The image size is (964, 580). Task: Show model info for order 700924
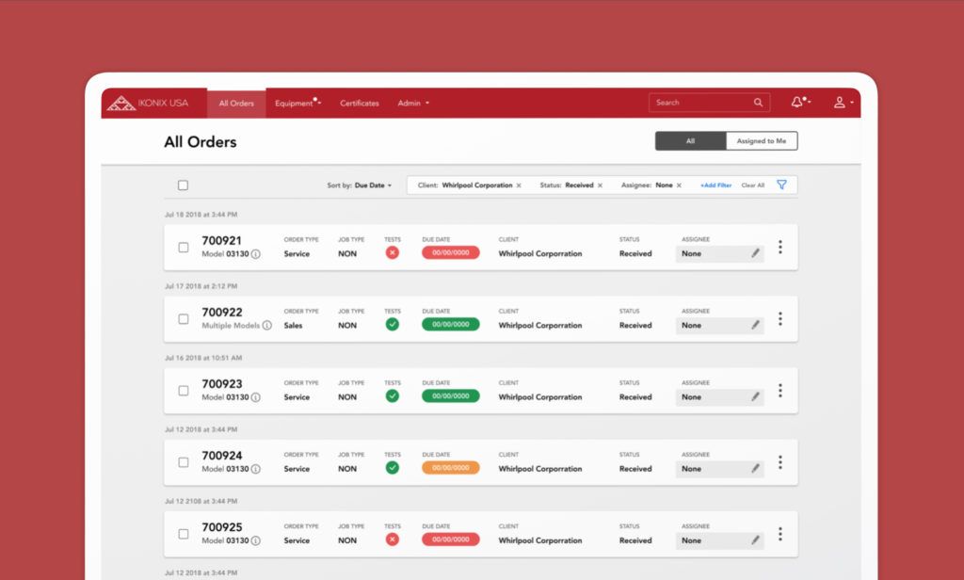point(256,469)
